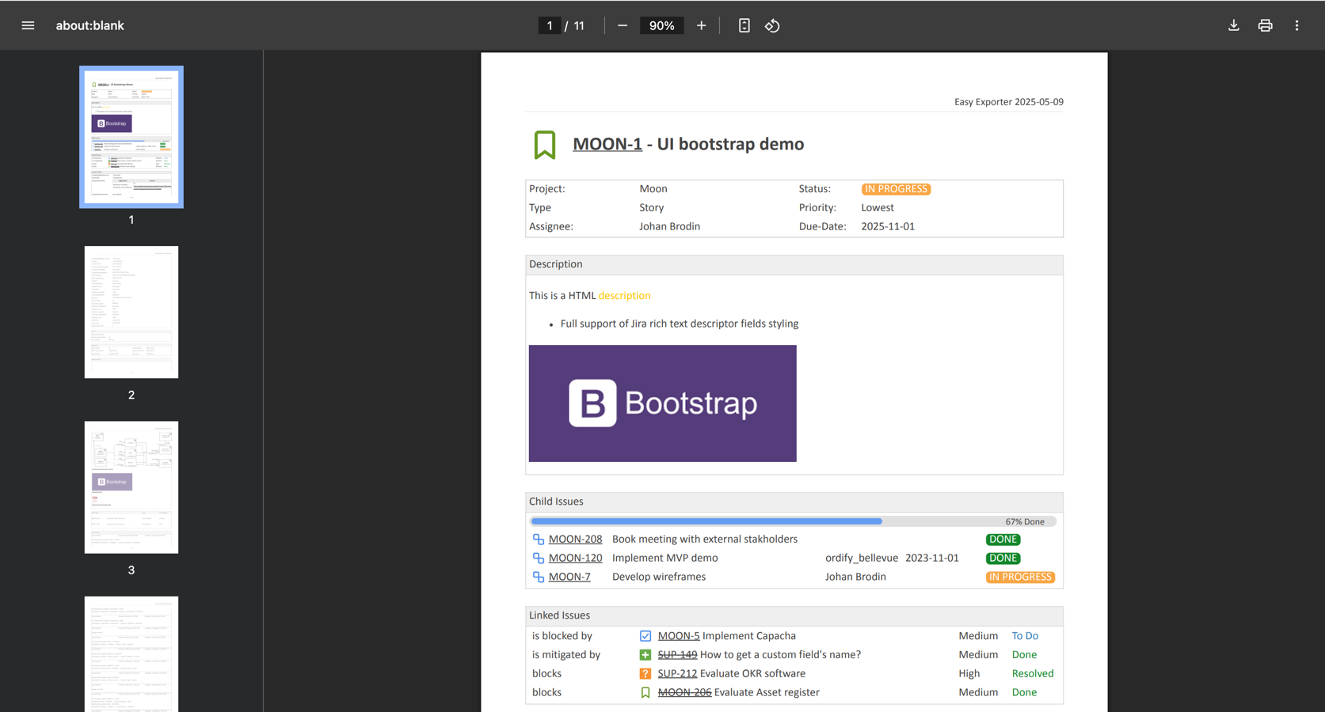Click the 90% zoom level field
Screen dimensions: 1325x712
[661, 25]
